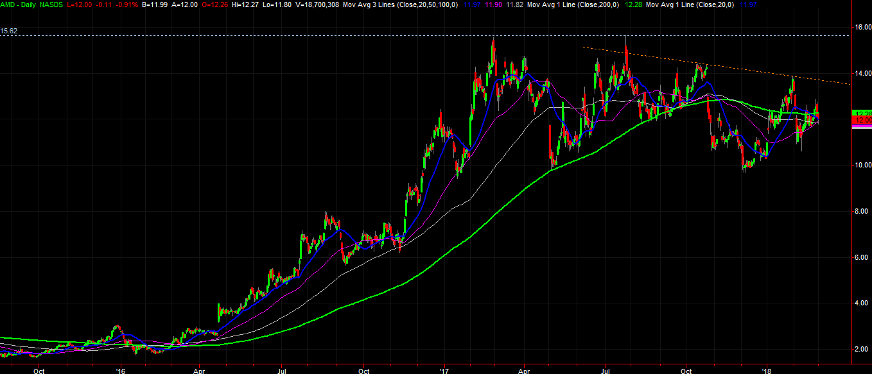872x374 pixels.
Task: Click the 4.00 price axis label
Action: (x=862, y=303)
